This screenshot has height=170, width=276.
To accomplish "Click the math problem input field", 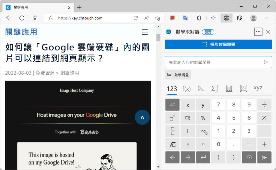I will 214,62.
